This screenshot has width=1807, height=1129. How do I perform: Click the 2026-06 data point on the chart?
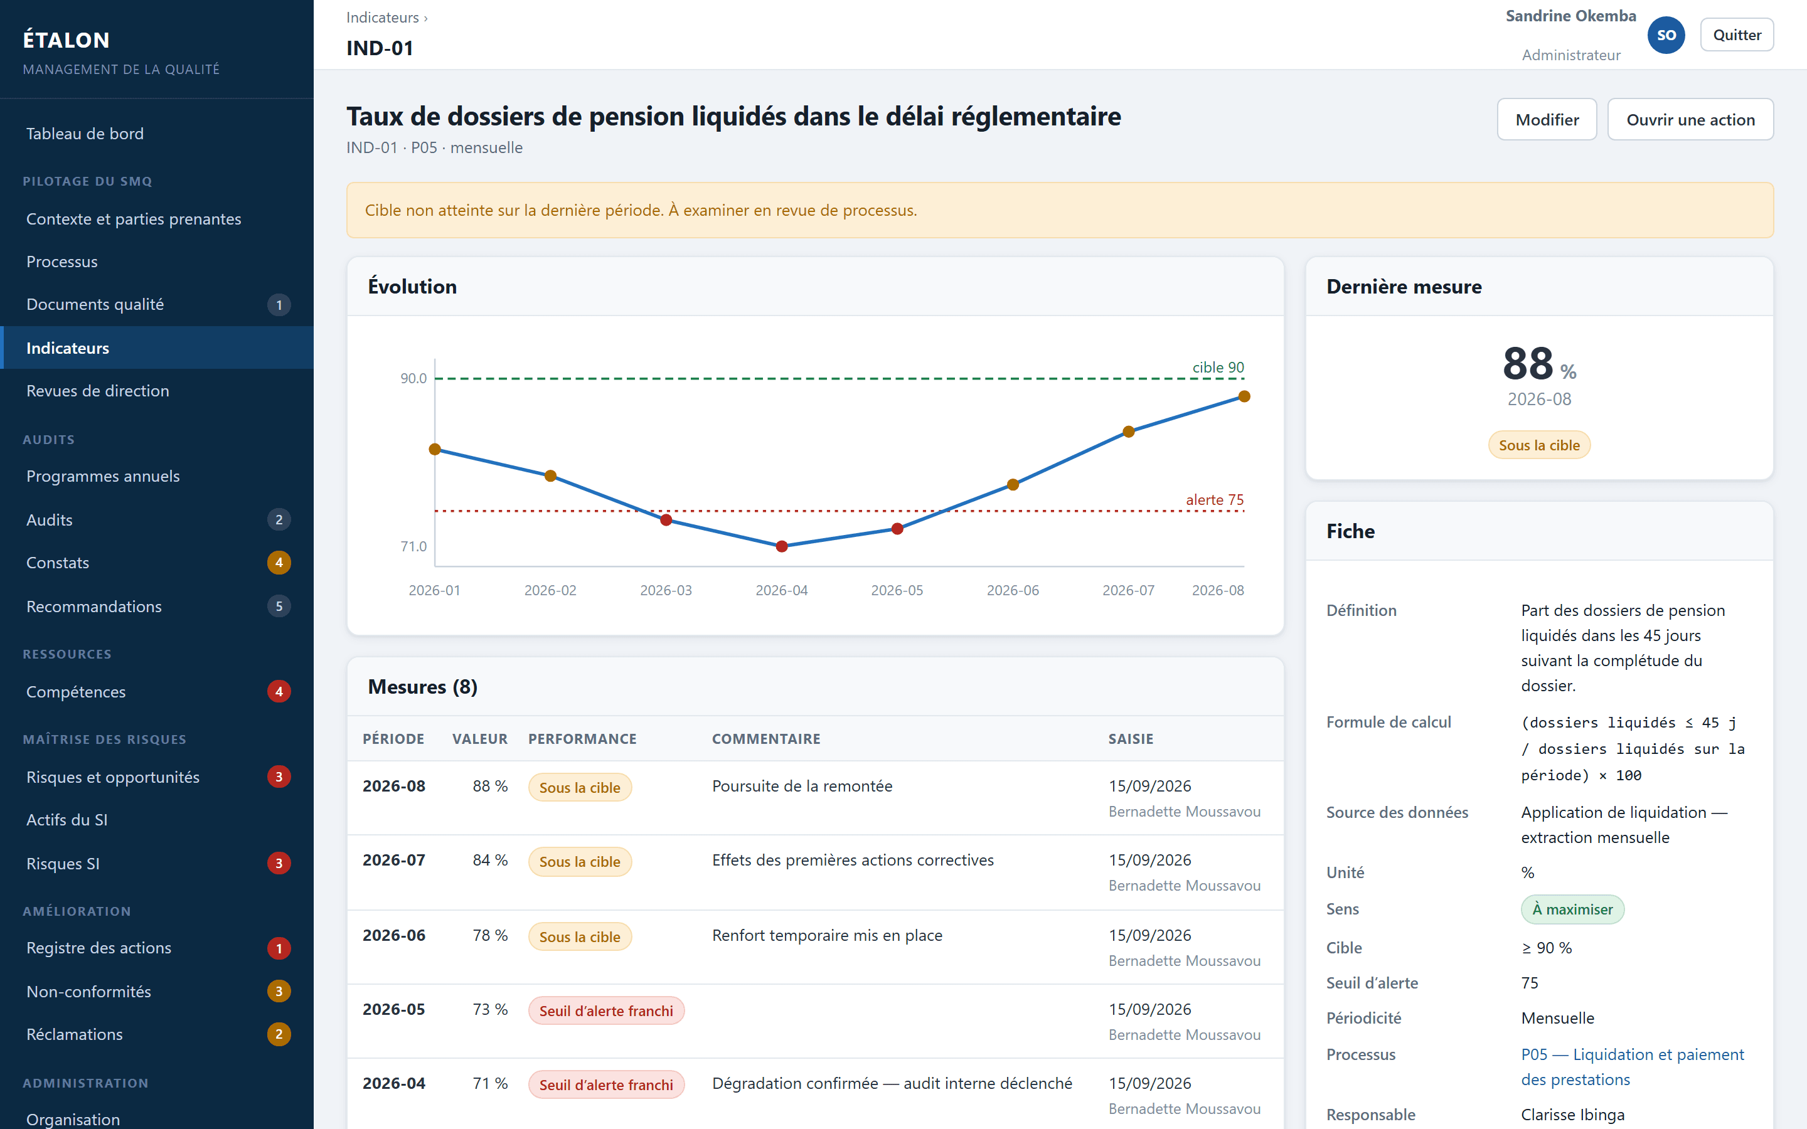pyautogui.click(x=1013, y=485)
